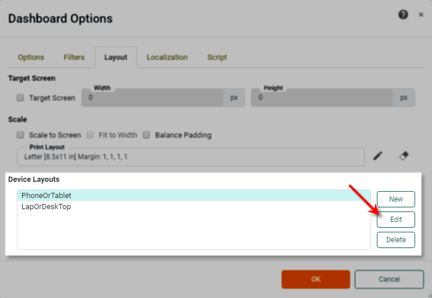The height and width of the screenshot is (298, 432).
Task: Select the PhoneOrTablet layout entry
Action: click(46, 196)
